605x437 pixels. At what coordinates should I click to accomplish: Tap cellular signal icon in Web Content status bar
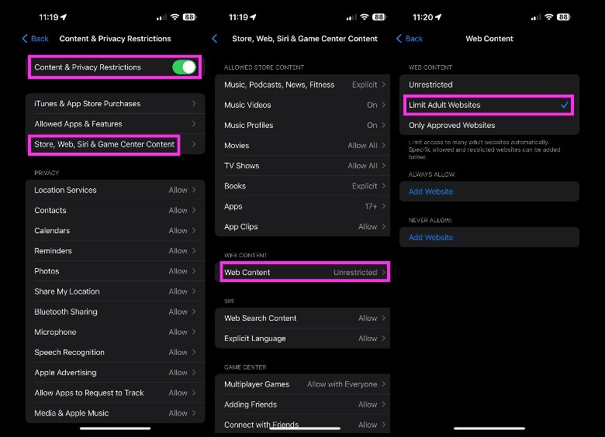point(536,17)
